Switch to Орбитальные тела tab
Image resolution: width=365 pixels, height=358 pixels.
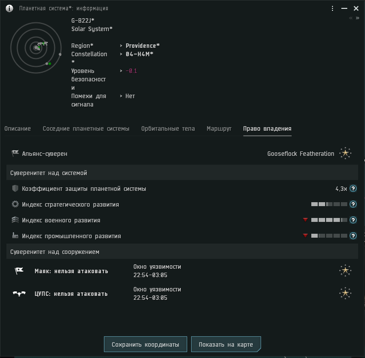tap(168, 129)
